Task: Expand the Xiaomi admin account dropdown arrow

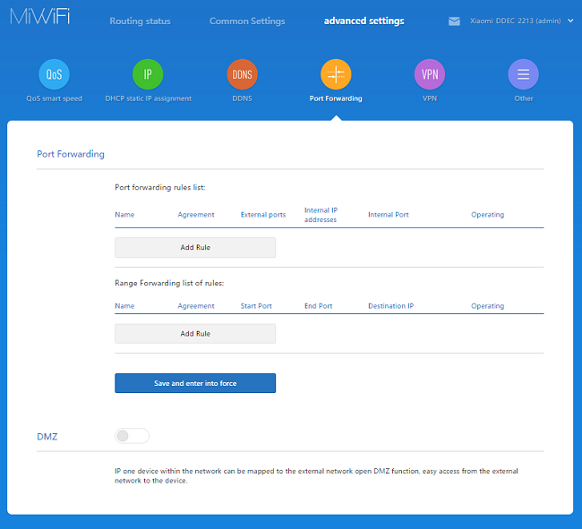Action: click(570, 21)
